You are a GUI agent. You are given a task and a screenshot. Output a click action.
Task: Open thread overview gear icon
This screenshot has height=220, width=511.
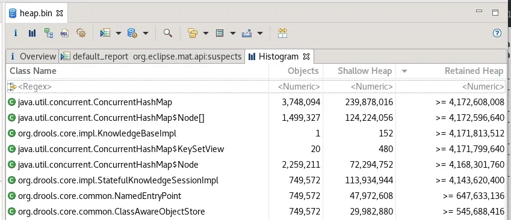coord(81,33)
